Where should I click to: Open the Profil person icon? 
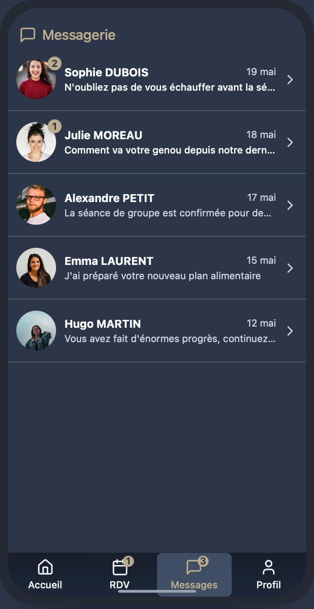[x=269, y=567]
